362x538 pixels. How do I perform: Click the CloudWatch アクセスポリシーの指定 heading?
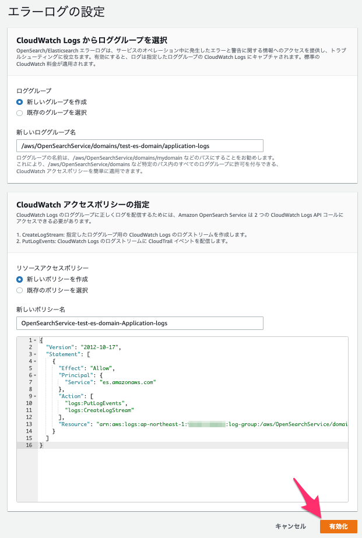click(x=83, y=205)
